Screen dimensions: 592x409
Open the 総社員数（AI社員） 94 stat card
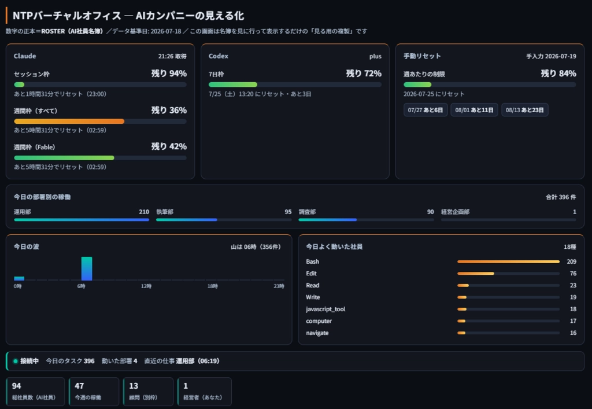tap(35, 391)
